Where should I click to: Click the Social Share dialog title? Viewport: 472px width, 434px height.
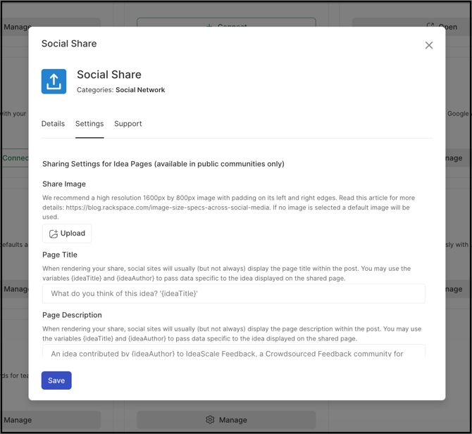69,44
